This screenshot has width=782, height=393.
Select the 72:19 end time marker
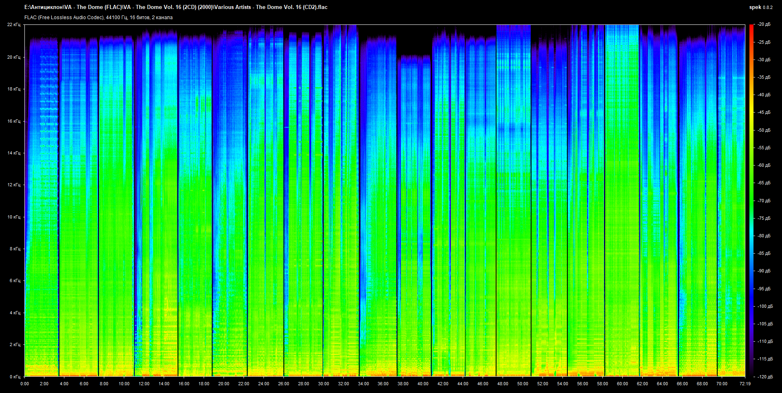[x=745, y=384]
